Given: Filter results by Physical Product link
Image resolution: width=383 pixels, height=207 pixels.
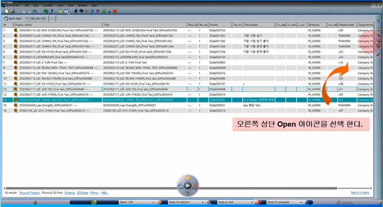Looking at the screenshot, I should point(30,193).
